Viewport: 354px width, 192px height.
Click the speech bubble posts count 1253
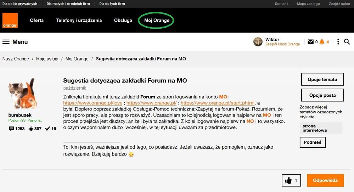[x=17, y=129]
